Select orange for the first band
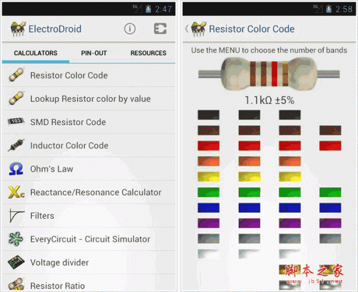 (x=208, y=161)
